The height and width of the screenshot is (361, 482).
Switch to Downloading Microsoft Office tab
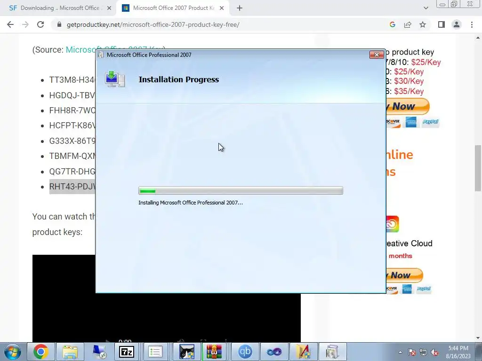pyautogui.click(x=60, y=8)
